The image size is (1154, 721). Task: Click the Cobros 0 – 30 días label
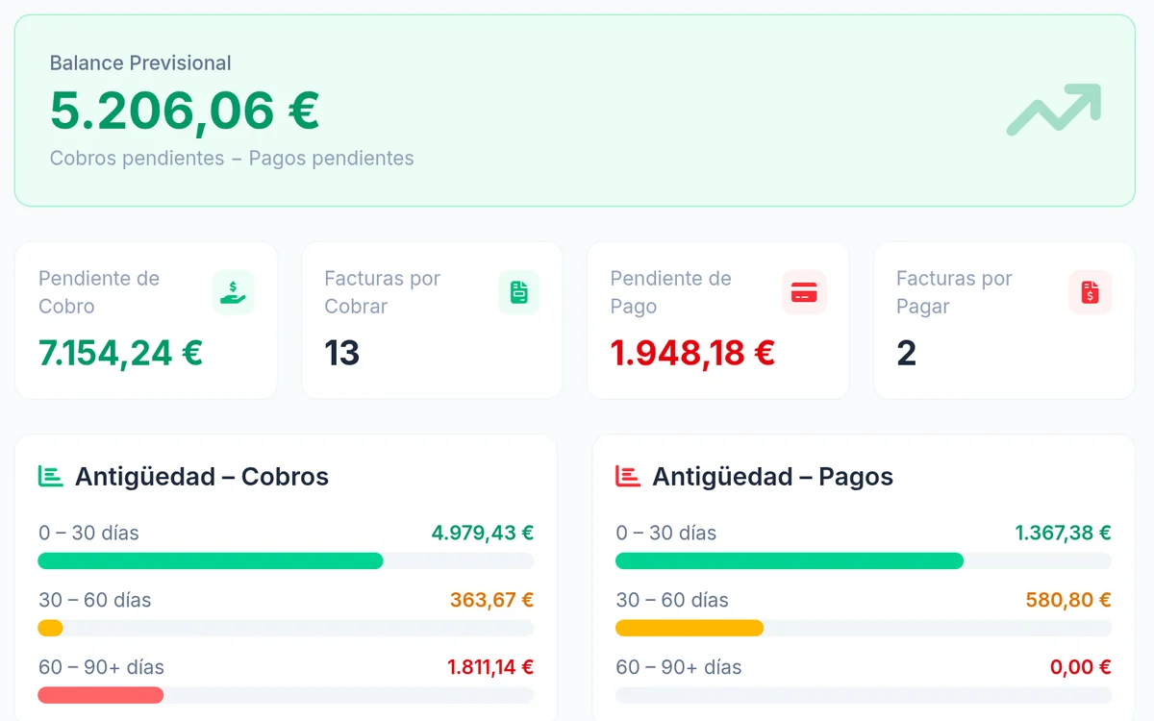pos(88,533)
